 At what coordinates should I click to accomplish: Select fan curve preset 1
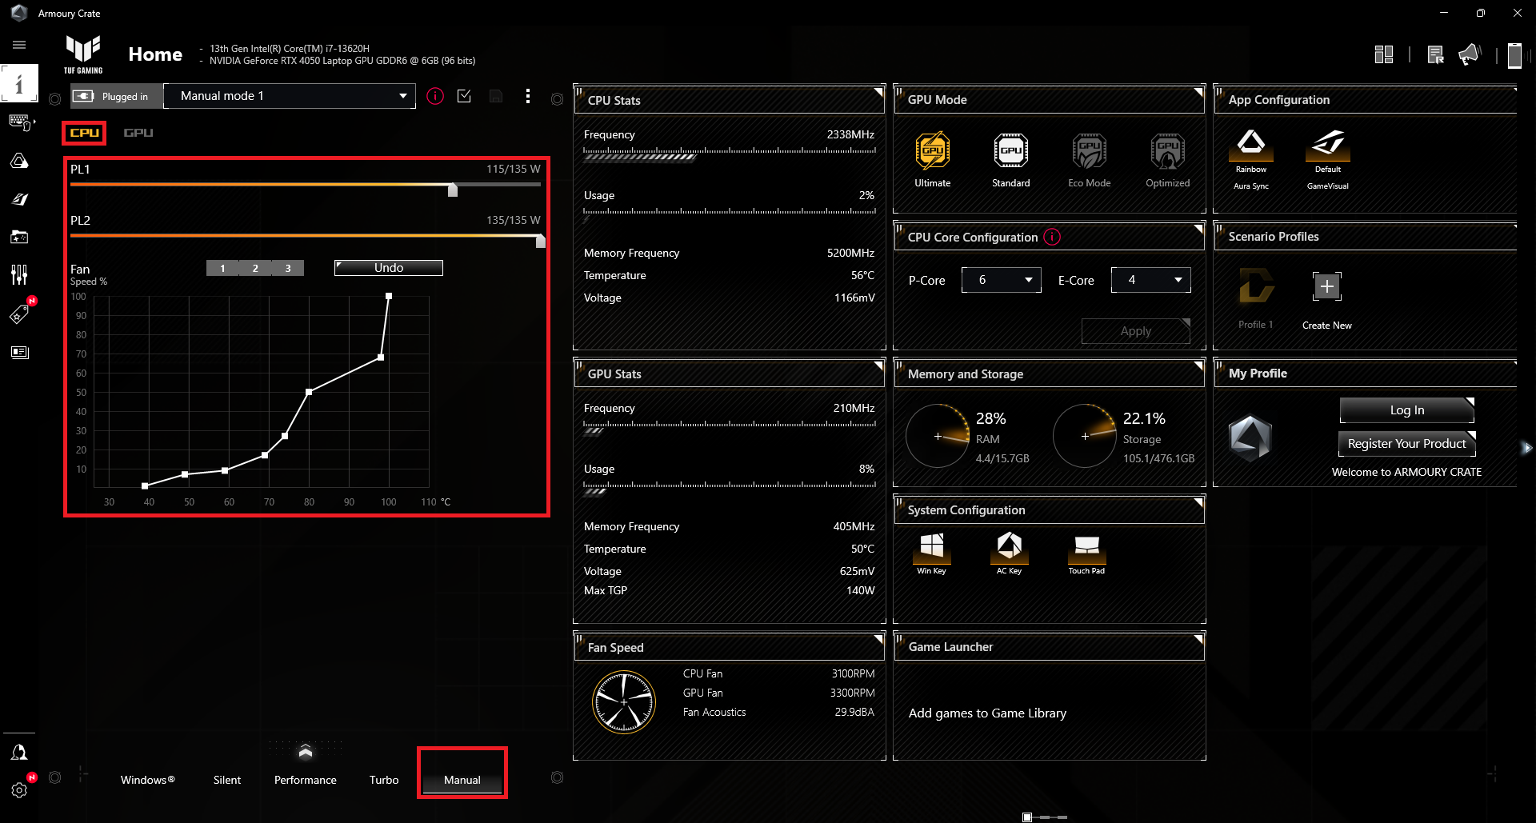(222, 268)
